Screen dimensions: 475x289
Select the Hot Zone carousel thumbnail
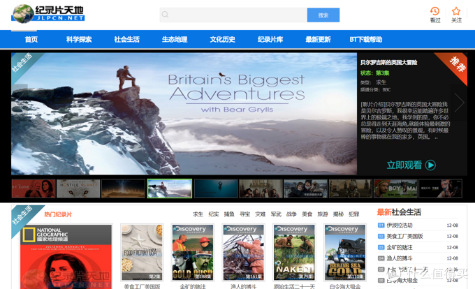coord(34,188)
